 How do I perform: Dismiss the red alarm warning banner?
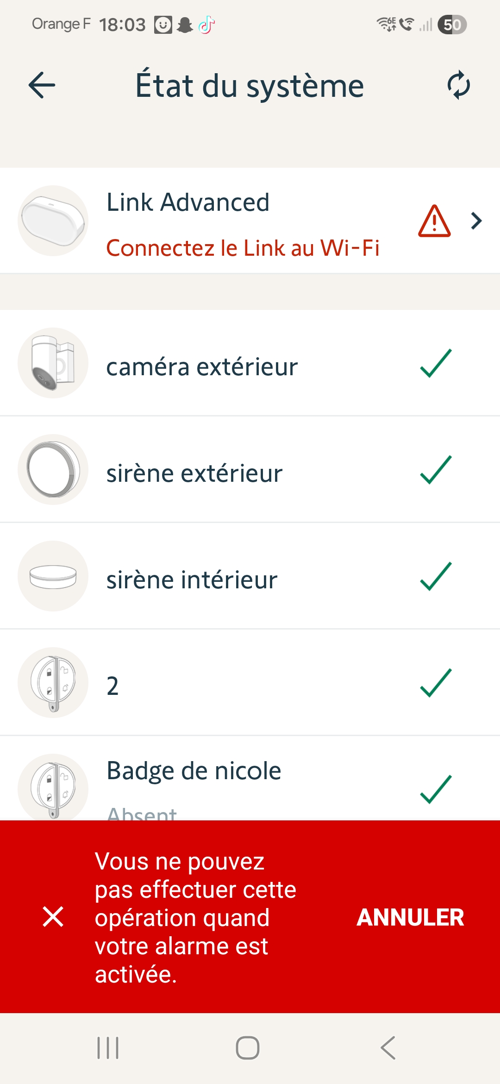[53, 917]
